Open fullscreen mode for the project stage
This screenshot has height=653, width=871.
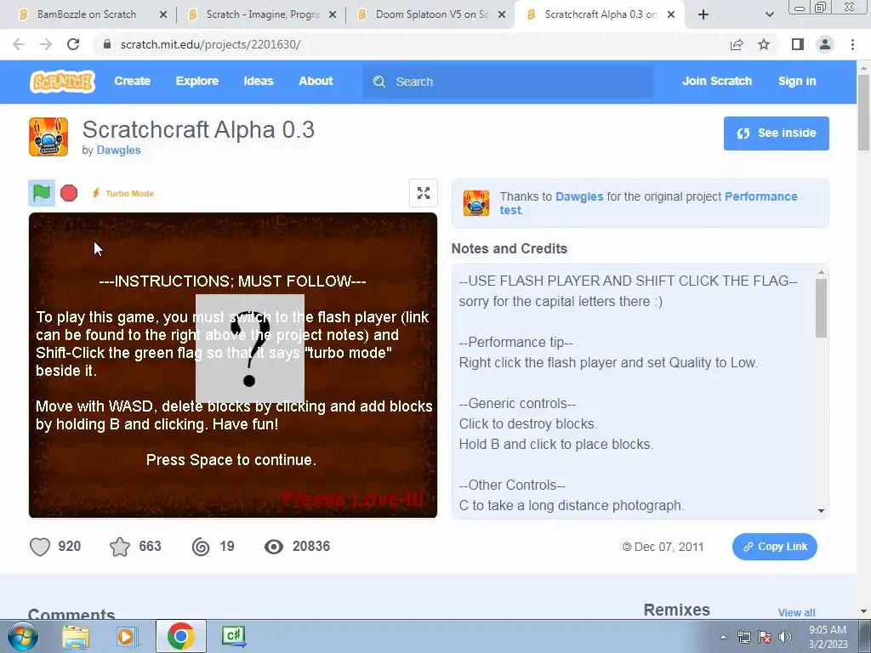(x=424, y=193)
